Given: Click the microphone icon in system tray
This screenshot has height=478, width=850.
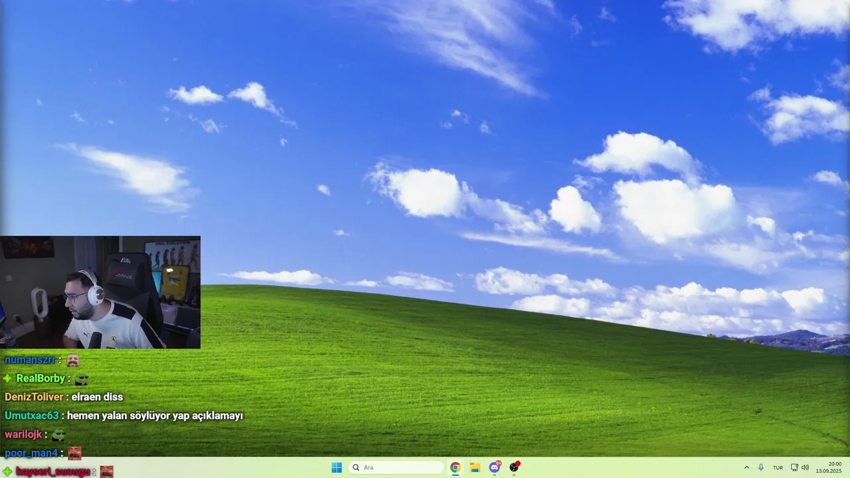Looking at the screenshot, I should pos(761,467).
